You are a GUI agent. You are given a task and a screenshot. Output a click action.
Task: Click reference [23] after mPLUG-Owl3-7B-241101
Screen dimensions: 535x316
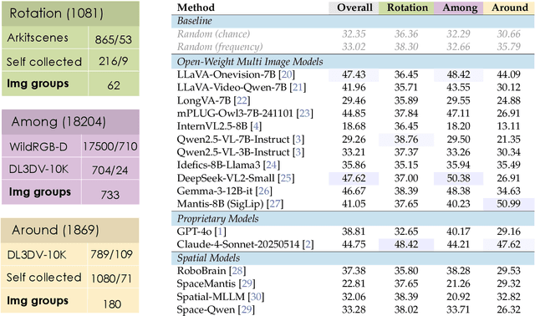coord(305,114)
